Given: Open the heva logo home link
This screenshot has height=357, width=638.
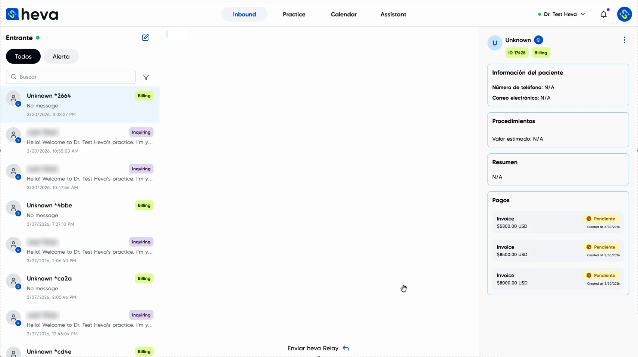Looking at the screenshot, I should [x=32, y=14].
